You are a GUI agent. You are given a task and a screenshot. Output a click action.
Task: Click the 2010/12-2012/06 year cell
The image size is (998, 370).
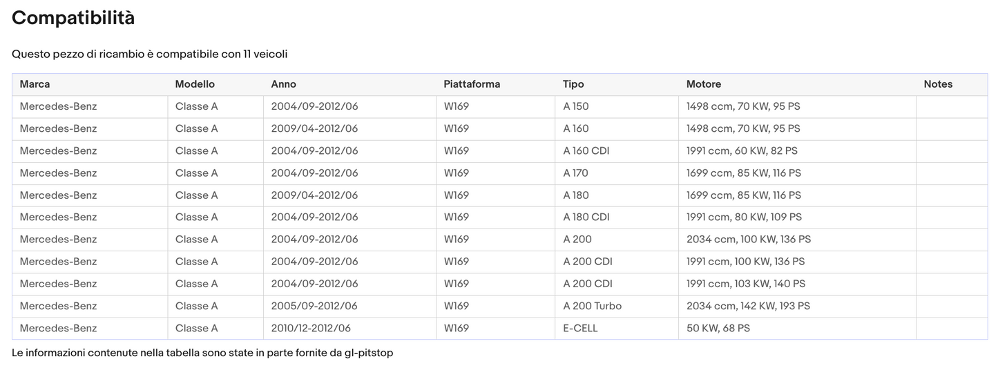[311, 328]
